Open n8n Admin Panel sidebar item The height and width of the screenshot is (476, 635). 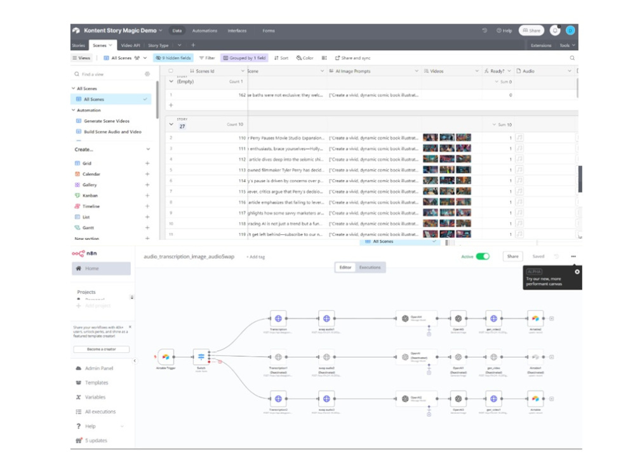pyautogui.click(x=99, y=368)
